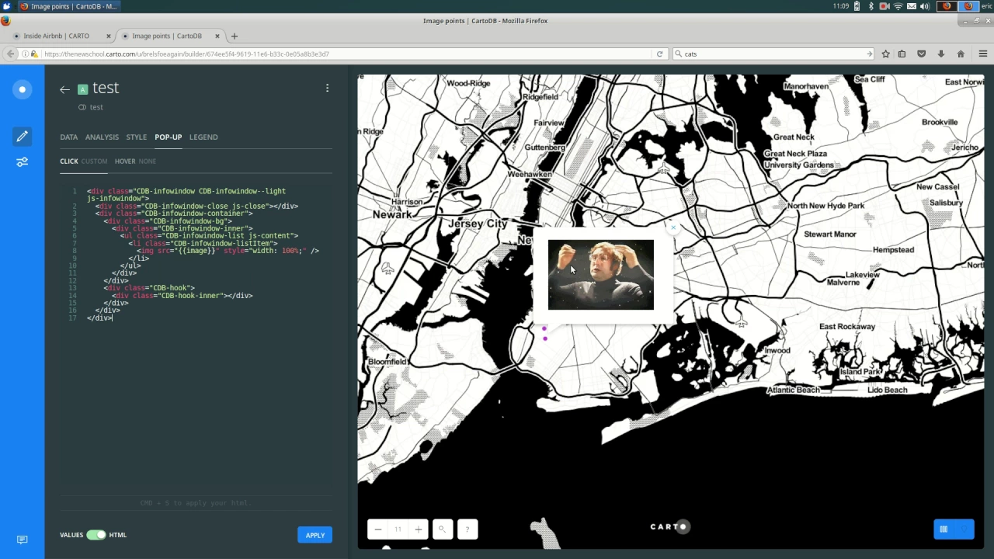Open the Wi-Fi icon in system tray
Image resolution: width=994 pixels, height=559 pixels.
(x=898, y=6)
